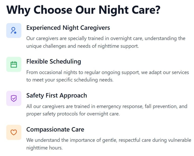Select the Experienced Night Caregivers heading
This screenshot has height=156, width=194.
tap(68, 28)
